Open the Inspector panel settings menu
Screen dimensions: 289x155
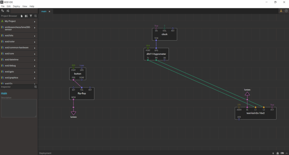click(x=35, y=87)
